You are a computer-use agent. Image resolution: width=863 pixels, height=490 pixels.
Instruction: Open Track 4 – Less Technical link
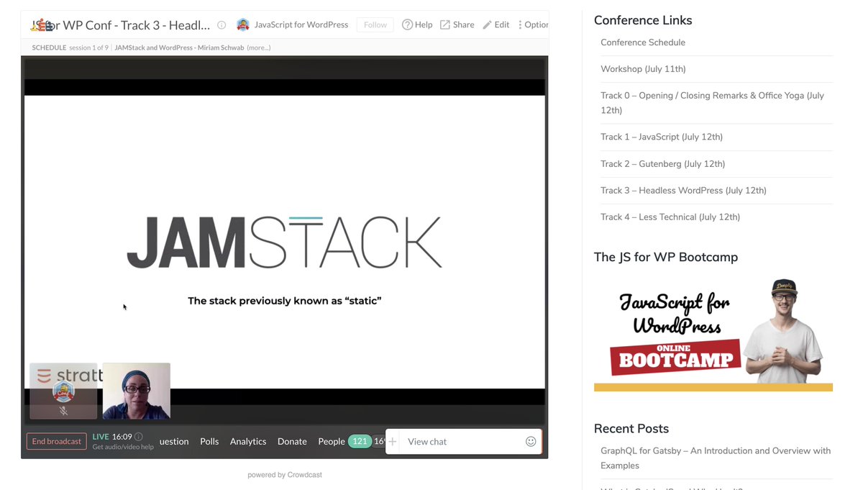tap(670, 217)
